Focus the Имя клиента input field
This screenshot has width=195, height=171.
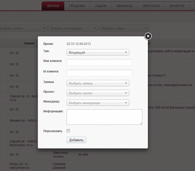(99, 63)
